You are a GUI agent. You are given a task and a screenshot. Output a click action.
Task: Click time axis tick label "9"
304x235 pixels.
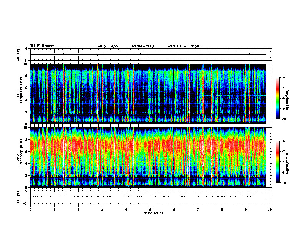click(246, 210)
